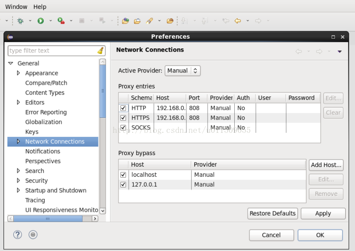Uncheck the localhost bypass checkbox

coord(123,175)
